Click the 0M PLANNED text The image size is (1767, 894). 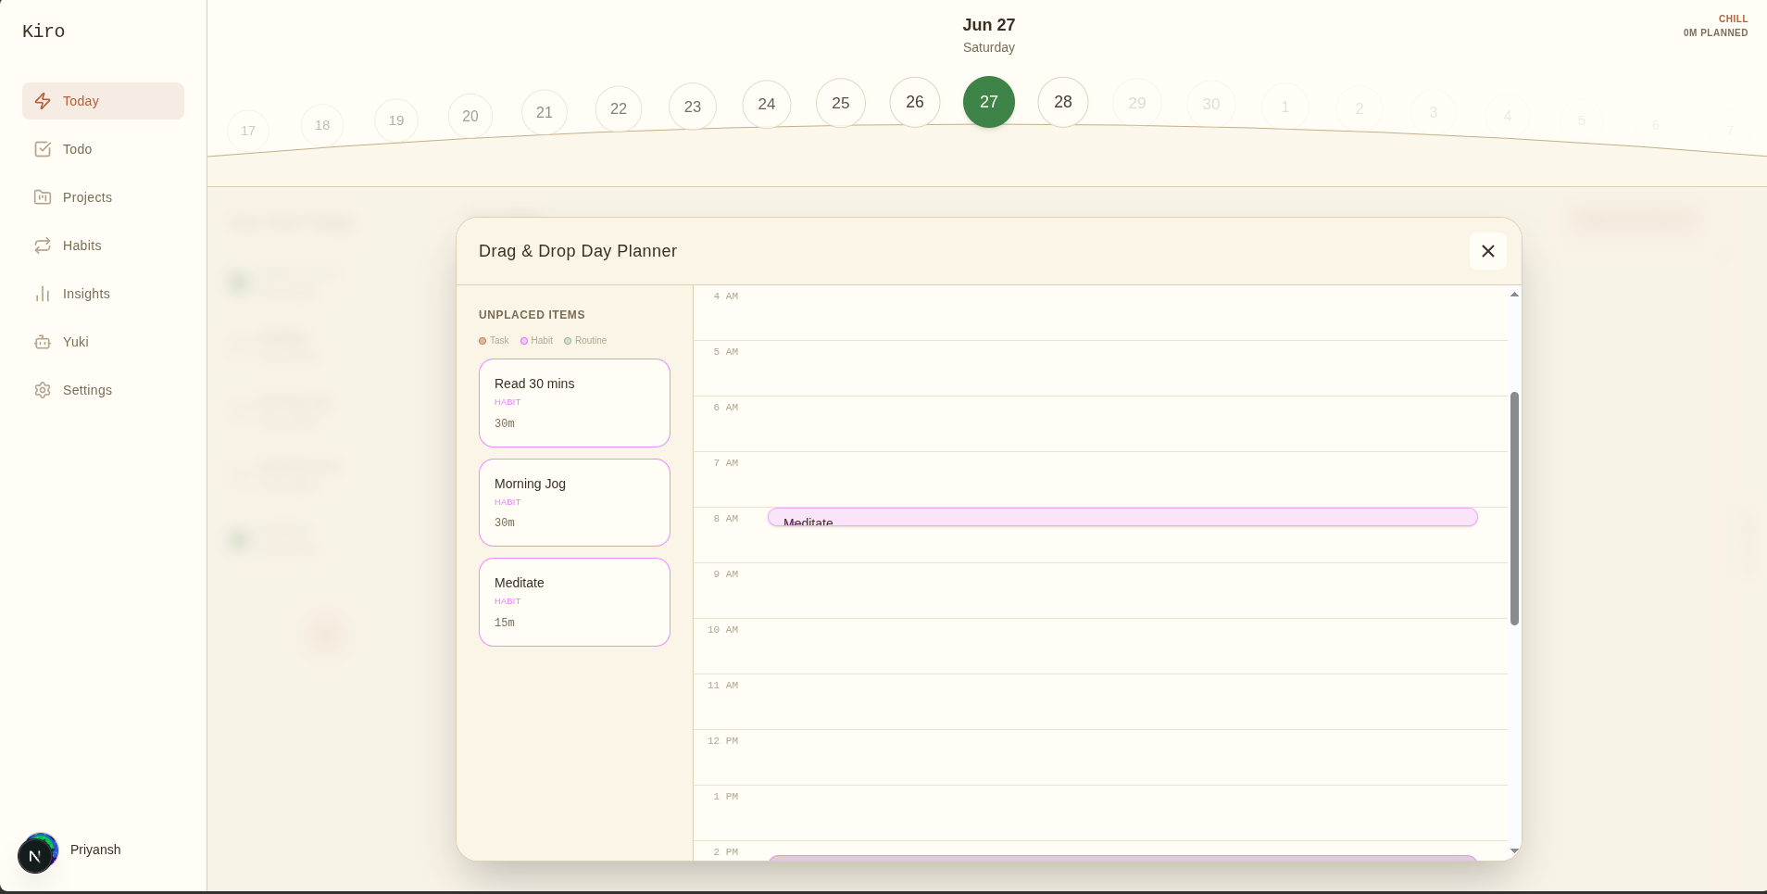coord(1715,32)
